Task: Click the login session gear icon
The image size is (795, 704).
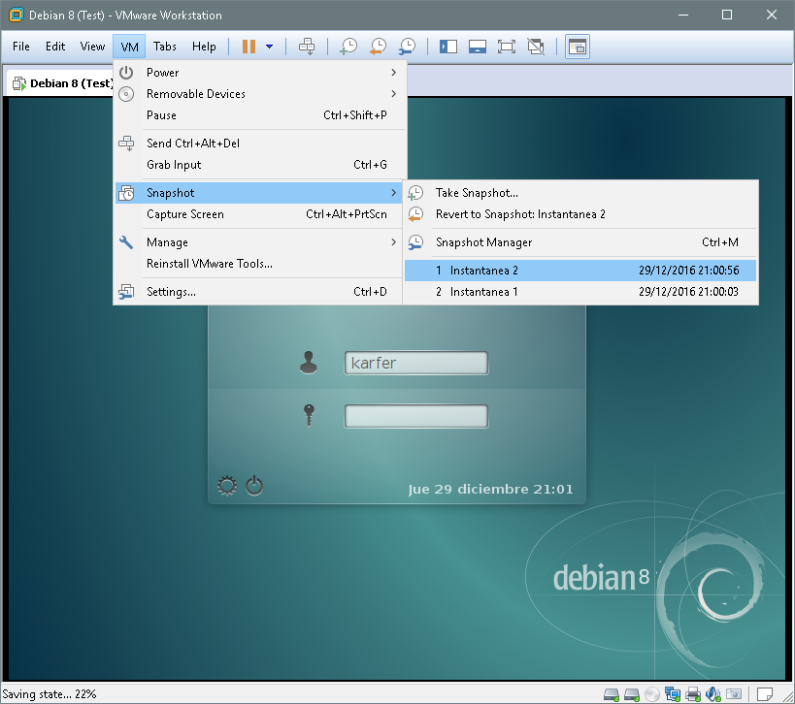Action: [x=226, y=486]
